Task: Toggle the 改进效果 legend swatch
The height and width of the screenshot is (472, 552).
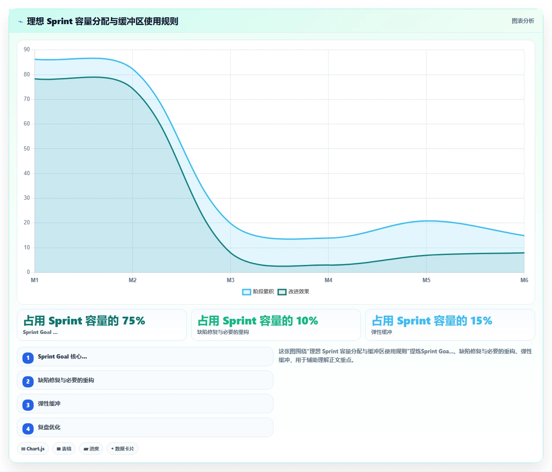Action: click(x=282, y=292)
